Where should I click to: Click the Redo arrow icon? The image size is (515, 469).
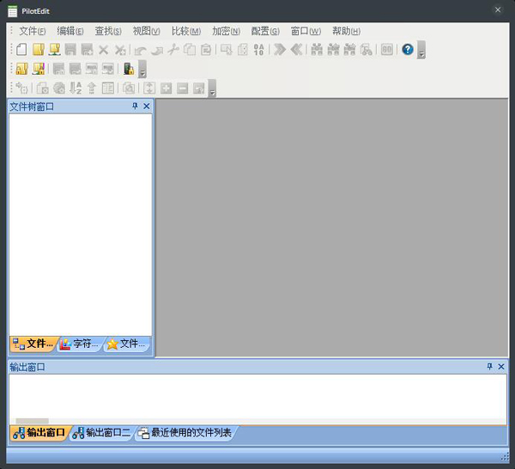pyautogui.click(x=157, y=51)
